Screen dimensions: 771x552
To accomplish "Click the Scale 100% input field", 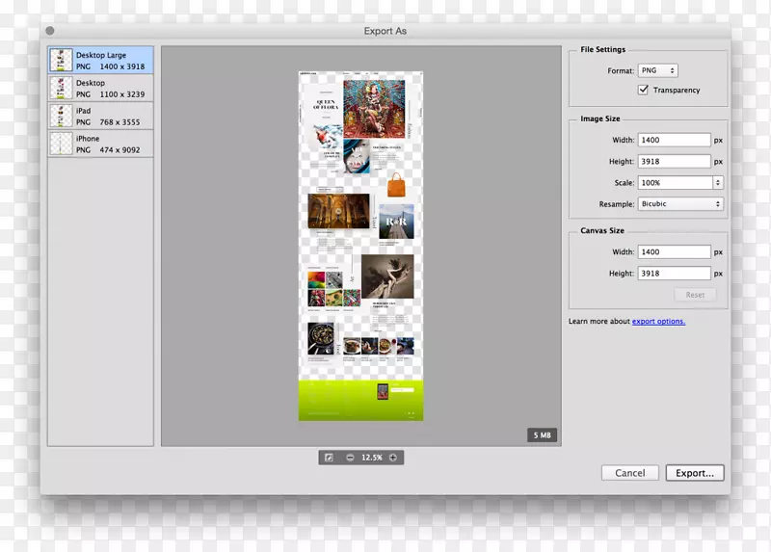I will click(x=676, y=183).
